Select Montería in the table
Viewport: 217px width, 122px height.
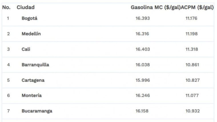pyautogui.click(x=32, y=95)
